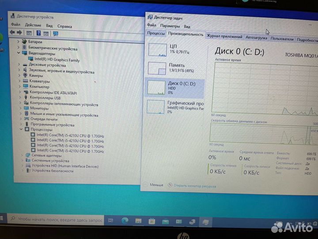This screenshot has height=239, width=318.
Task: Select the first Intel Core i5-4210U processor entry
Action: [70, 135]
